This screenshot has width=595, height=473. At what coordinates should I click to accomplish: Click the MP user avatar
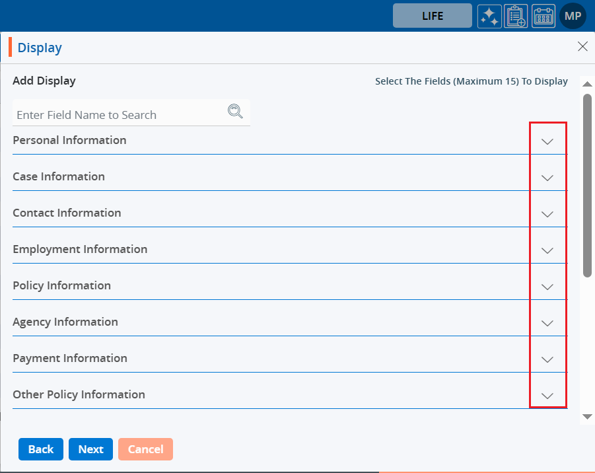[x=573, y=16]
